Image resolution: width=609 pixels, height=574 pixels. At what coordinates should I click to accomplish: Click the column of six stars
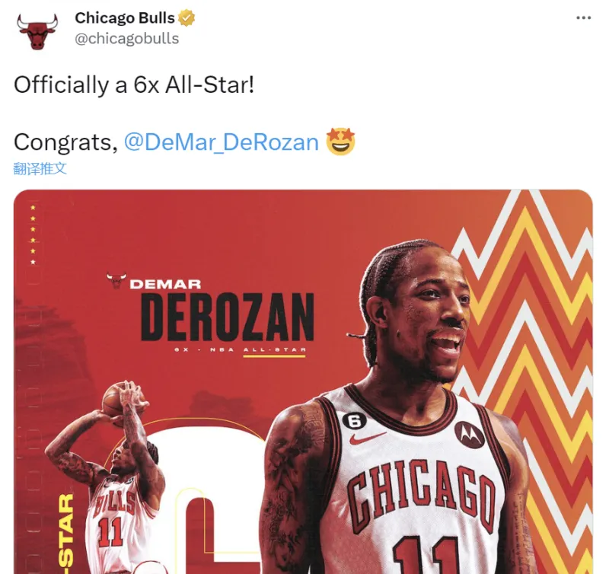[x=33, y=235]
